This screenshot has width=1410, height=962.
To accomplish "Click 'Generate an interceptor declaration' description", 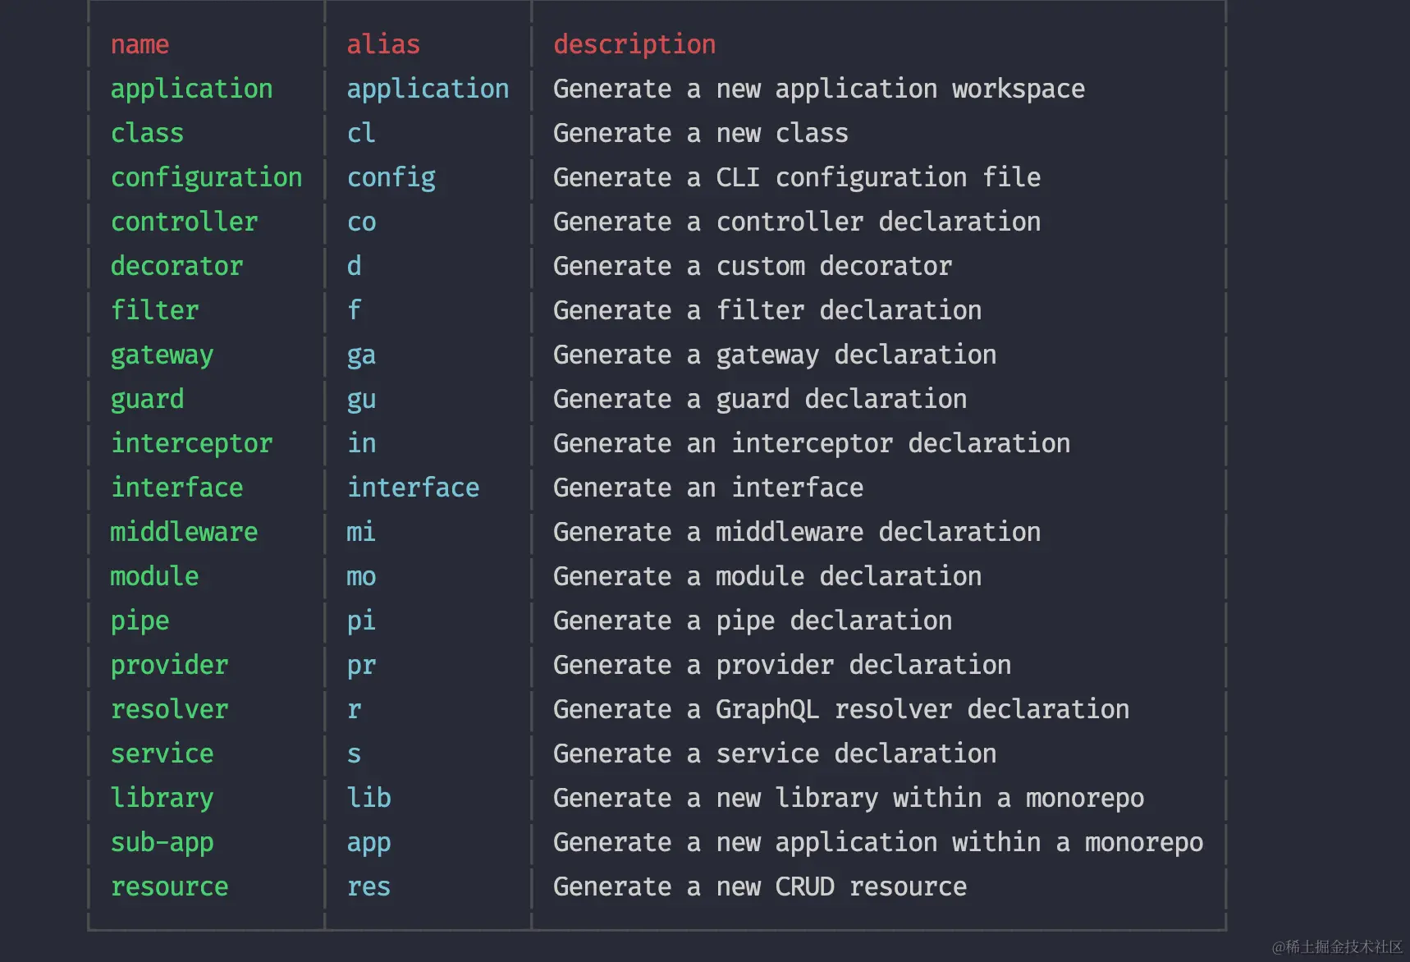I will [812, 443].
